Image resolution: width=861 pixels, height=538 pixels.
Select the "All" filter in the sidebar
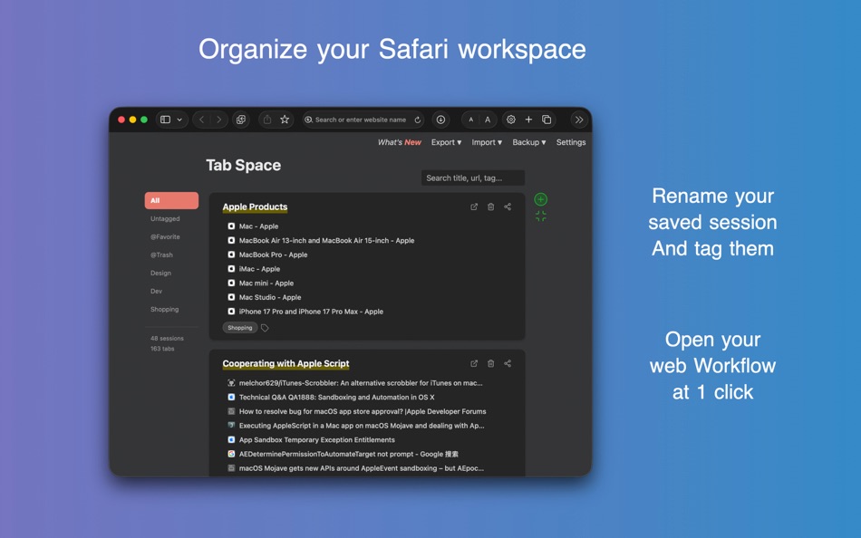[x=171, y=200]
